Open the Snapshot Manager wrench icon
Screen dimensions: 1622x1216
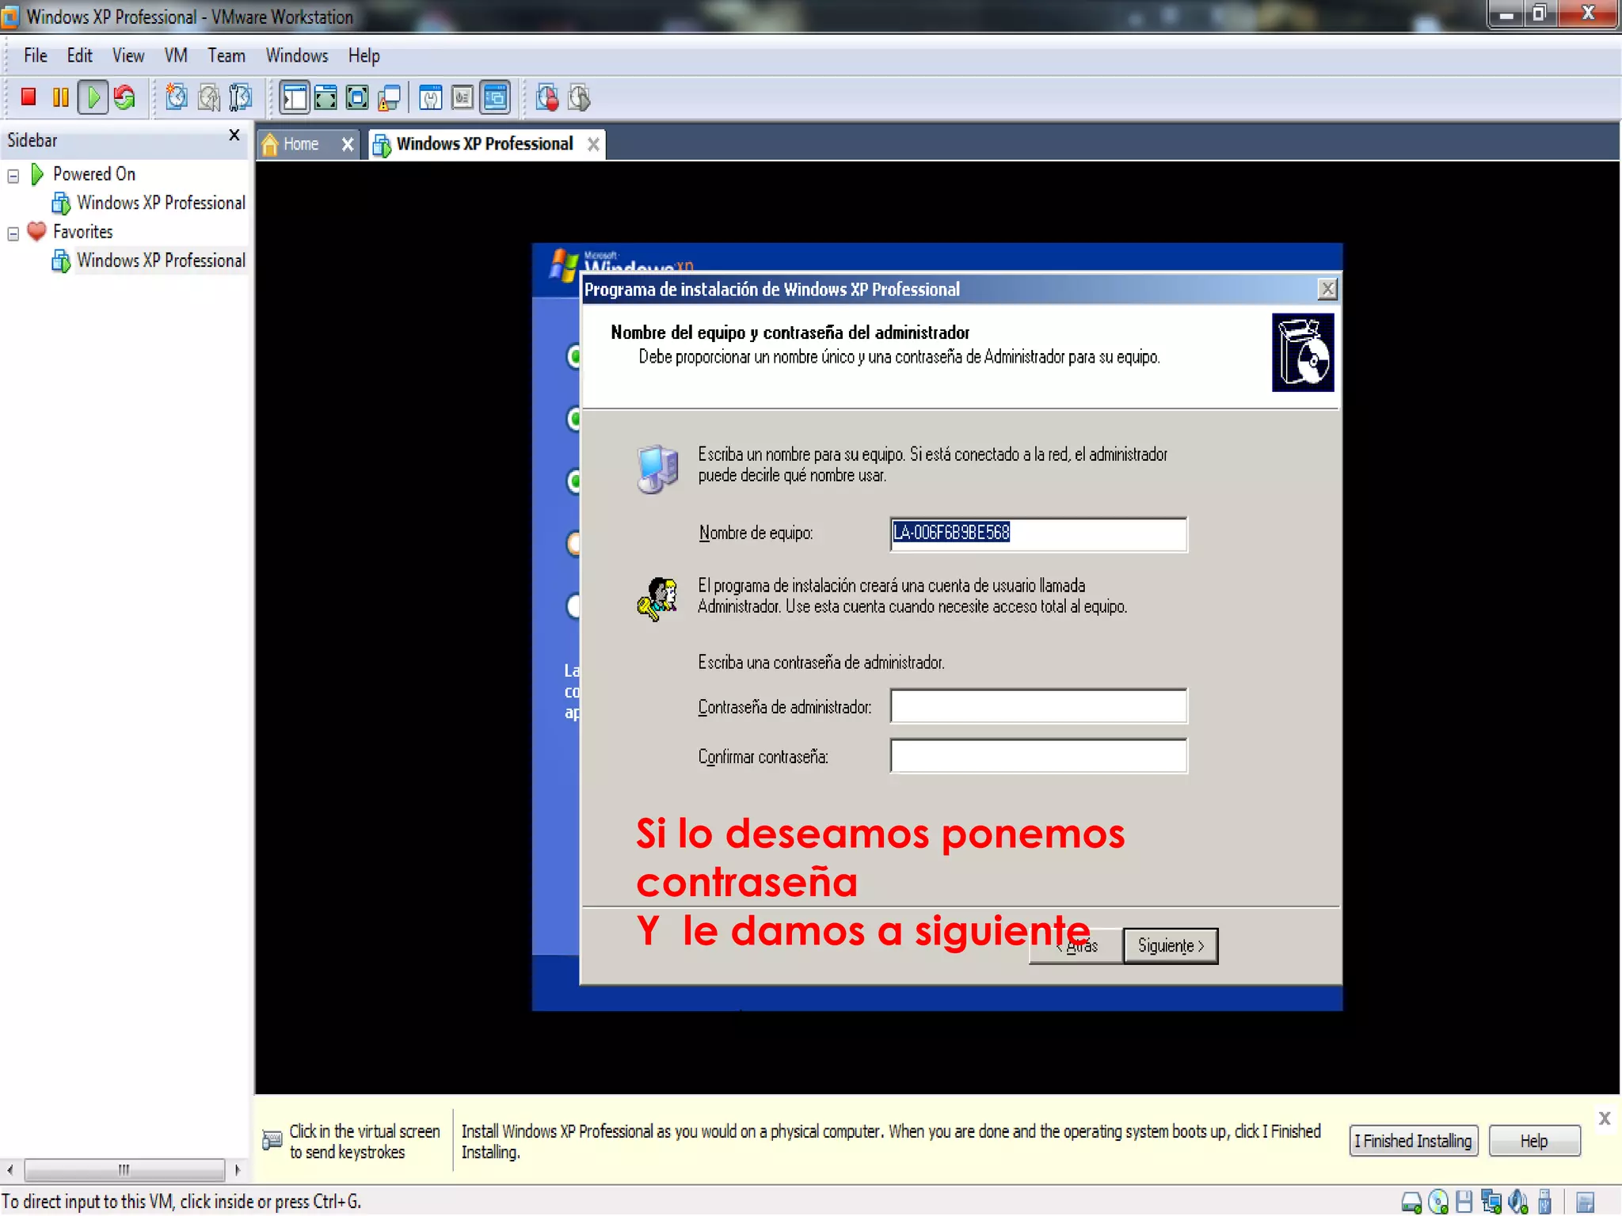point(240,97)
